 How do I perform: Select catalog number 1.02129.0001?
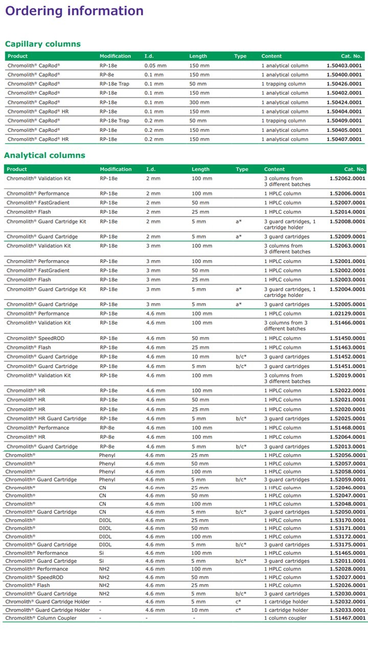click(x=347, y=314)
